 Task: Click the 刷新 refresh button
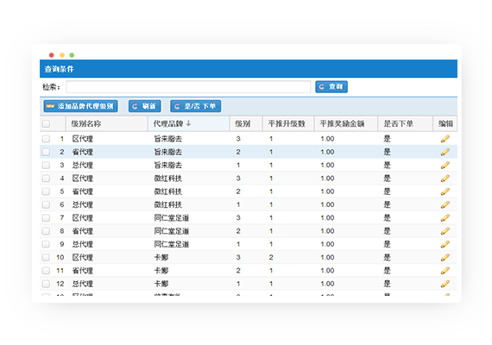(145, 106)
